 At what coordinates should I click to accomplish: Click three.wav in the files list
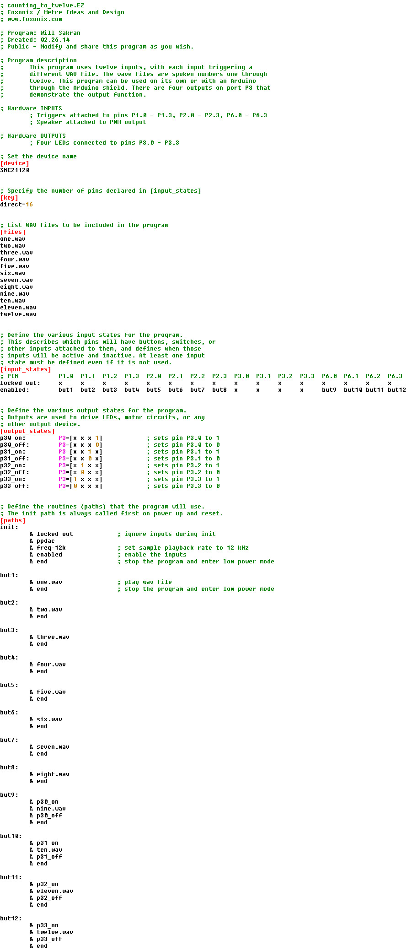pyautogui.click(x=16, y=253)
